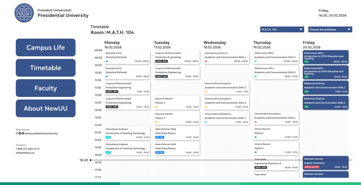Select the SP1 group badge on Teaching Technology
Viewport: 361px width, 185px height.
[108, 137]
